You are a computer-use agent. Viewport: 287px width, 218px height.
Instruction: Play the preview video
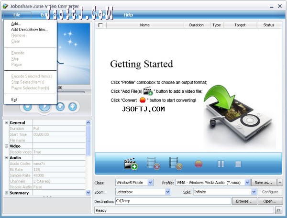point(44,108)
